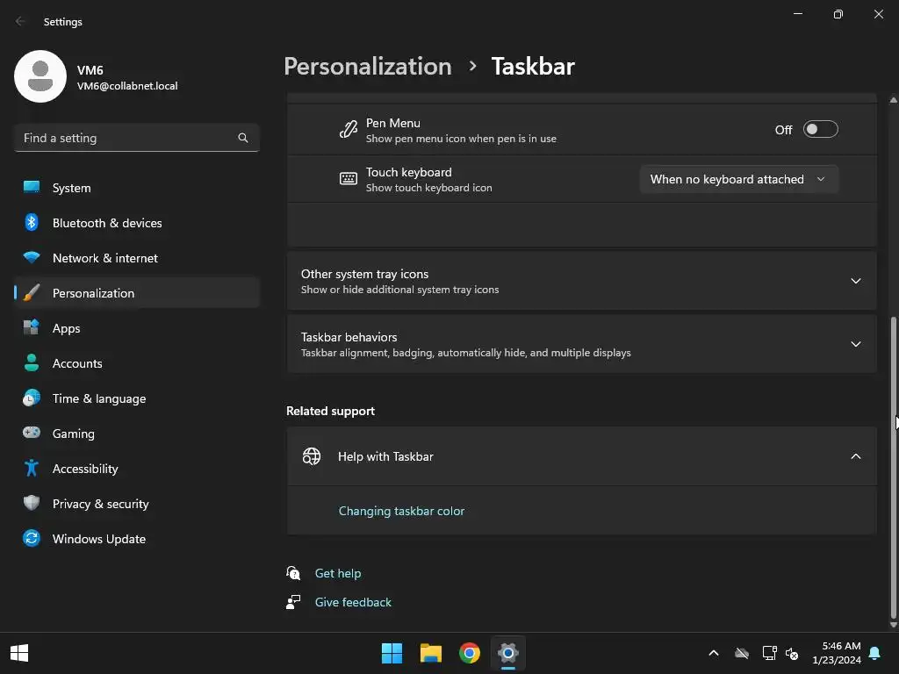Image resolution: width=899 pixels, height=674 pixels.
Task: Click the Windows Update refresh icon
Action: (32, 538)
